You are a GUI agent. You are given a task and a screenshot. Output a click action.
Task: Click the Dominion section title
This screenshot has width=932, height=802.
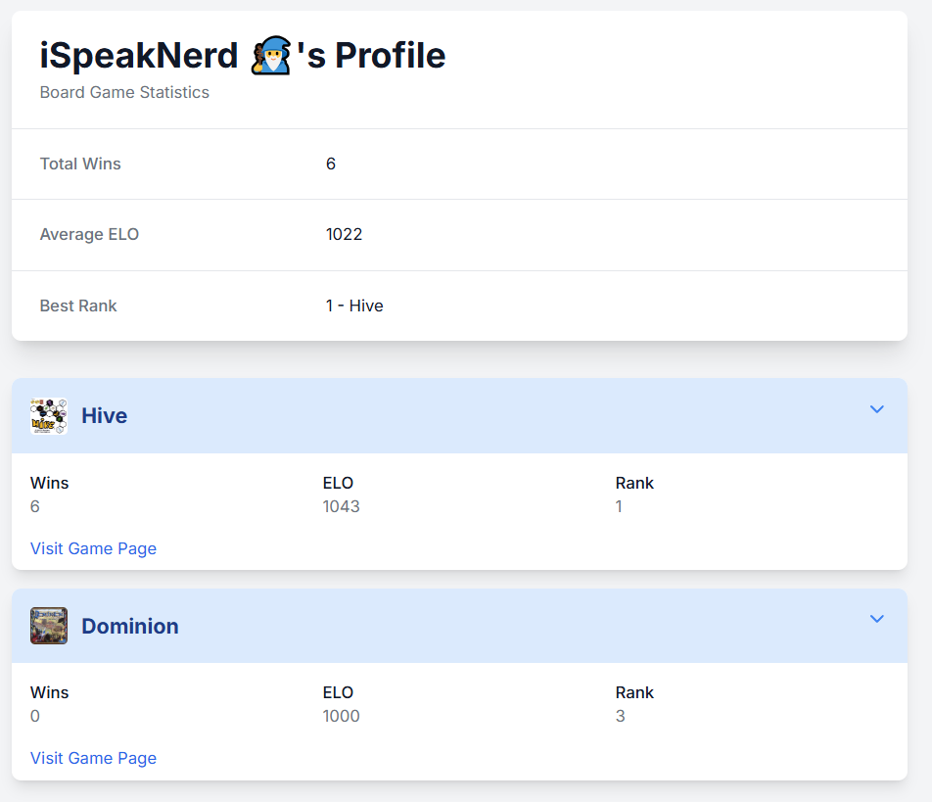tap(129, 626)
